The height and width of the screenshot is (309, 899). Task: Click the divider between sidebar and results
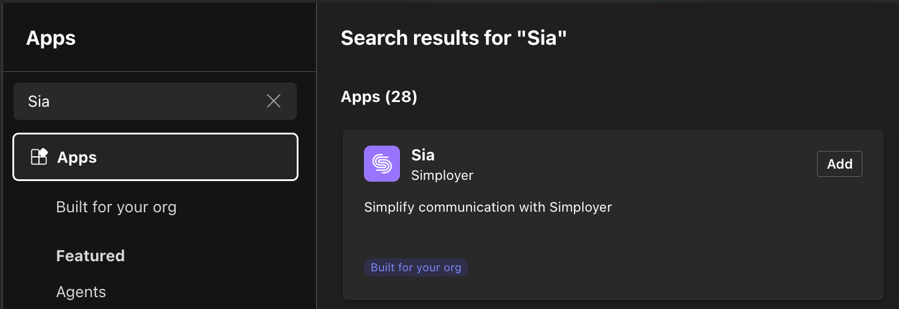(x=317, y=177)
